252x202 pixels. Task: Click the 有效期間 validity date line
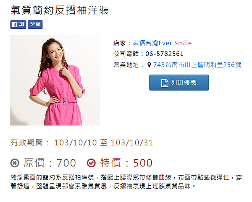coord(81,142)
